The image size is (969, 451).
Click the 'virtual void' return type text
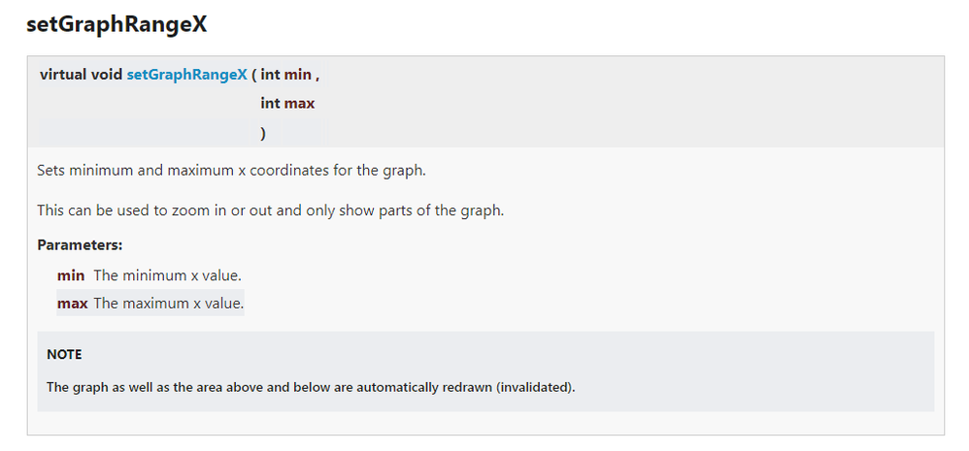pos(81,75)
